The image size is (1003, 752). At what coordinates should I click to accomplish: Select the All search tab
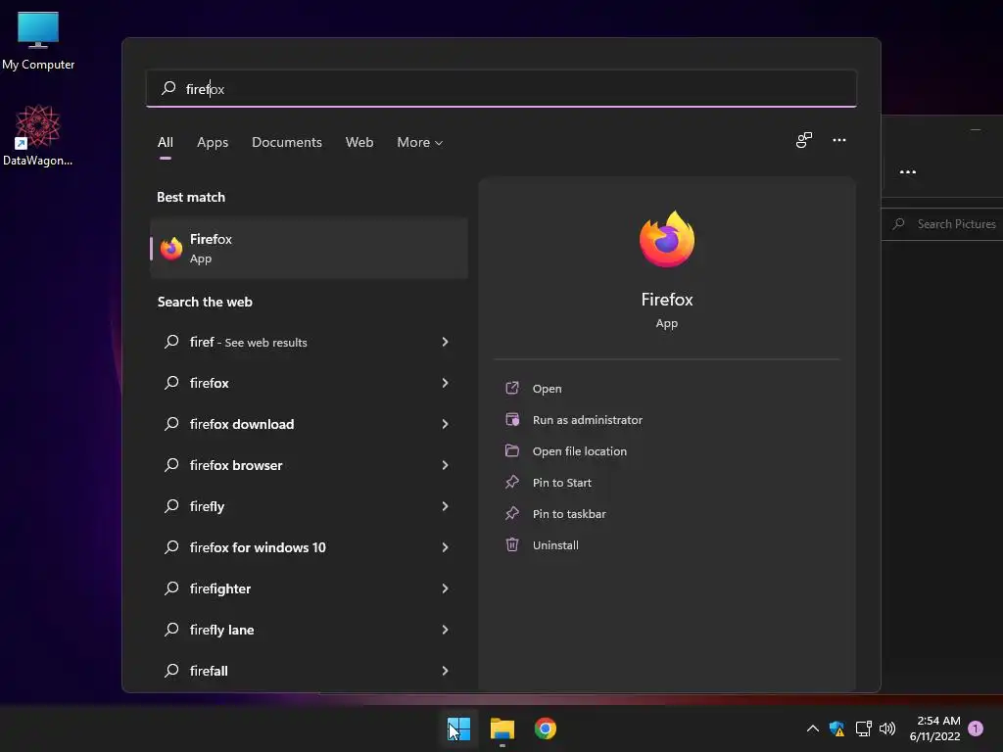[x=165, y=143]
